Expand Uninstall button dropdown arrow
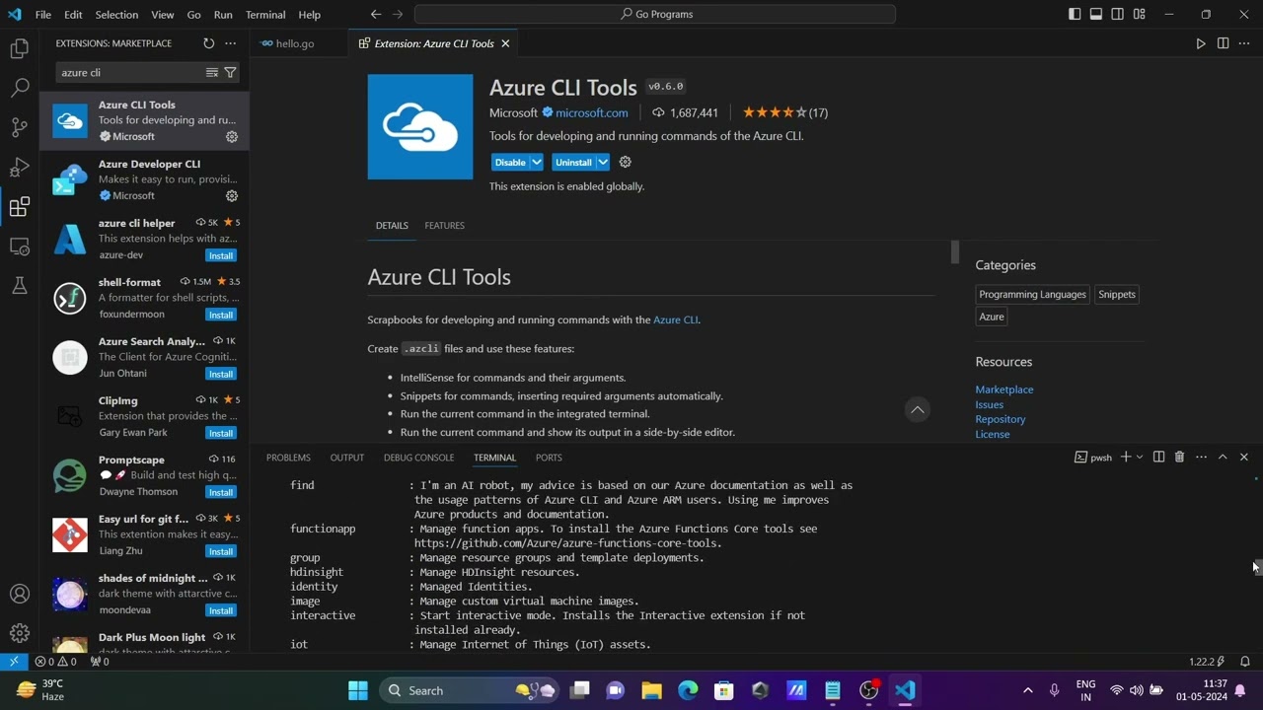 click(603, 162)
